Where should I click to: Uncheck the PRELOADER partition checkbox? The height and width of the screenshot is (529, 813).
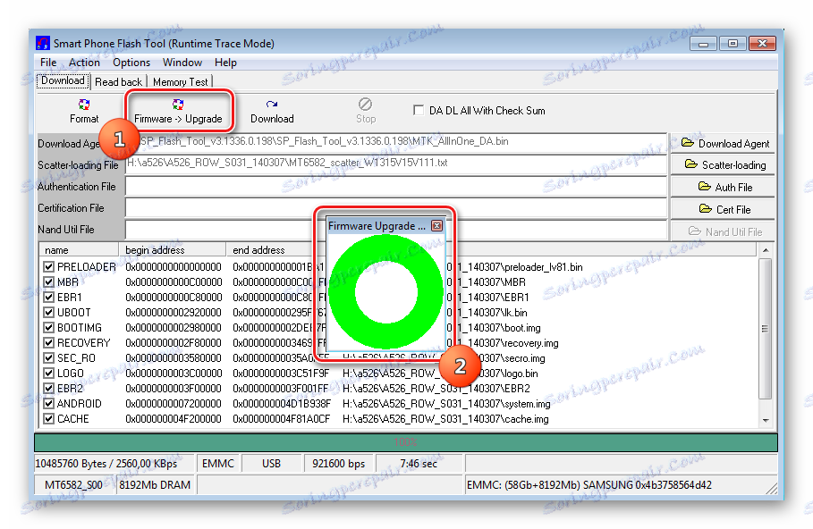pyautogui.click(x=48, y=267)
